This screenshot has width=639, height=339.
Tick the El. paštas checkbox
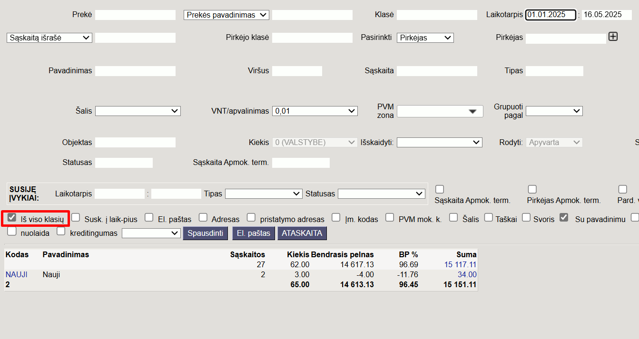tap(149, 218)
